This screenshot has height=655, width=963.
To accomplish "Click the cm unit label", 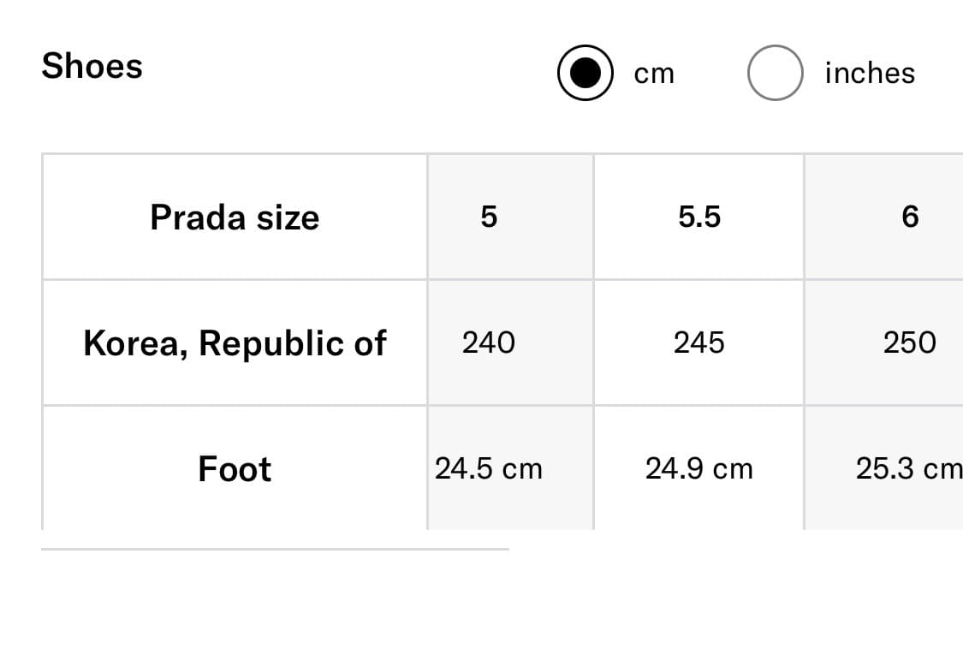I will coord(654,74).
